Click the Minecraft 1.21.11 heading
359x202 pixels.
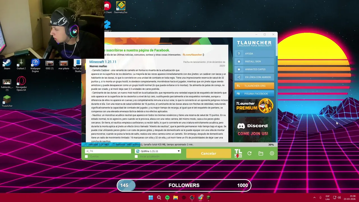point(103,62)
